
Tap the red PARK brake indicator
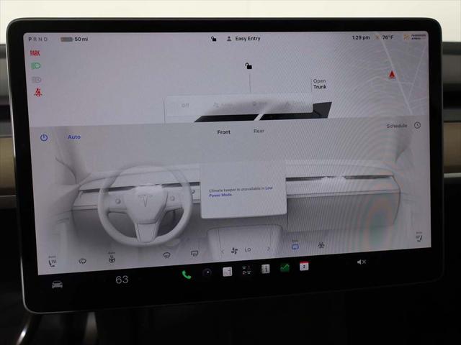(x=35, y=53)
